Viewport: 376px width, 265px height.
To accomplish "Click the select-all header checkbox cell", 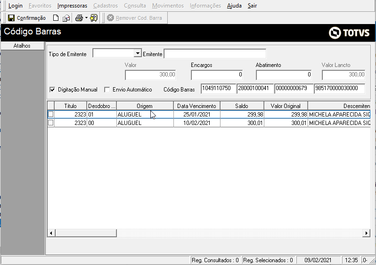I will [x=51, y=106].
